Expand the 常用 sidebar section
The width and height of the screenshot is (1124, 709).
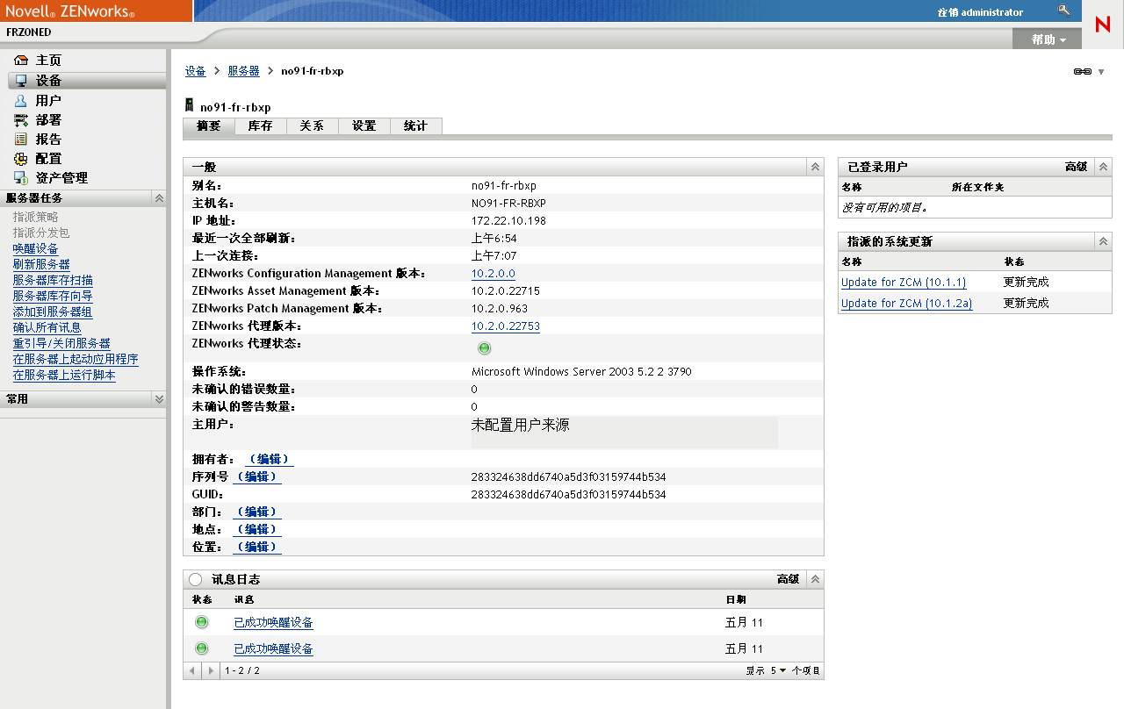coord(159,398)
